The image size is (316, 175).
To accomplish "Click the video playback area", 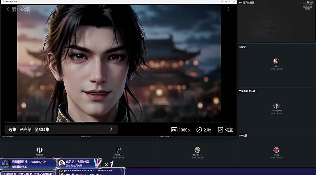I will point(119,63).
